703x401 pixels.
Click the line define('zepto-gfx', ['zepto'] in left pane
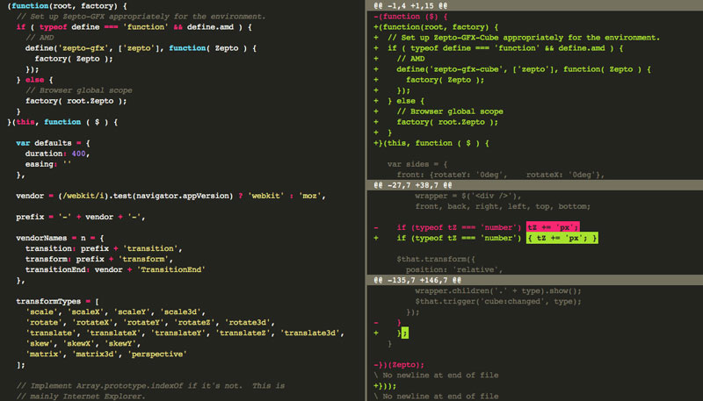click(x=141, y=48)
